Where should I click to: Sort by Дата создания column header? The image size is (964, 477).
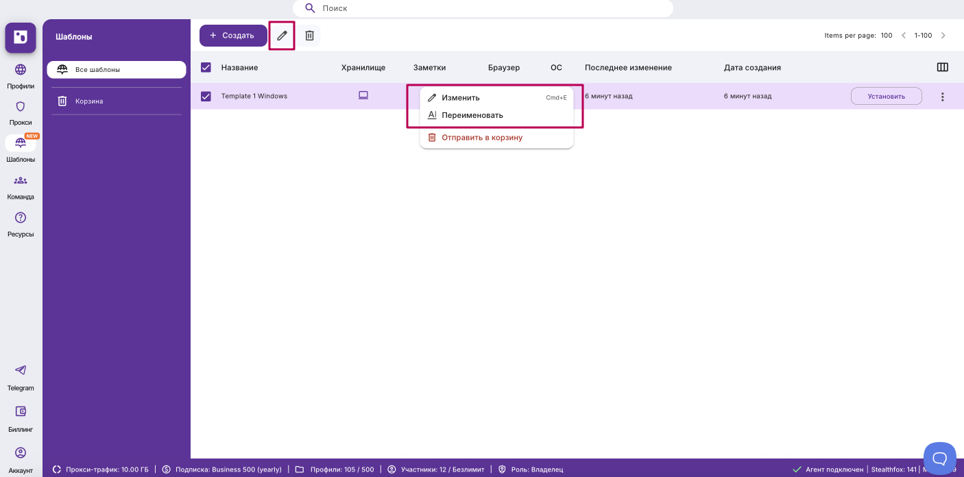(752, 67)
